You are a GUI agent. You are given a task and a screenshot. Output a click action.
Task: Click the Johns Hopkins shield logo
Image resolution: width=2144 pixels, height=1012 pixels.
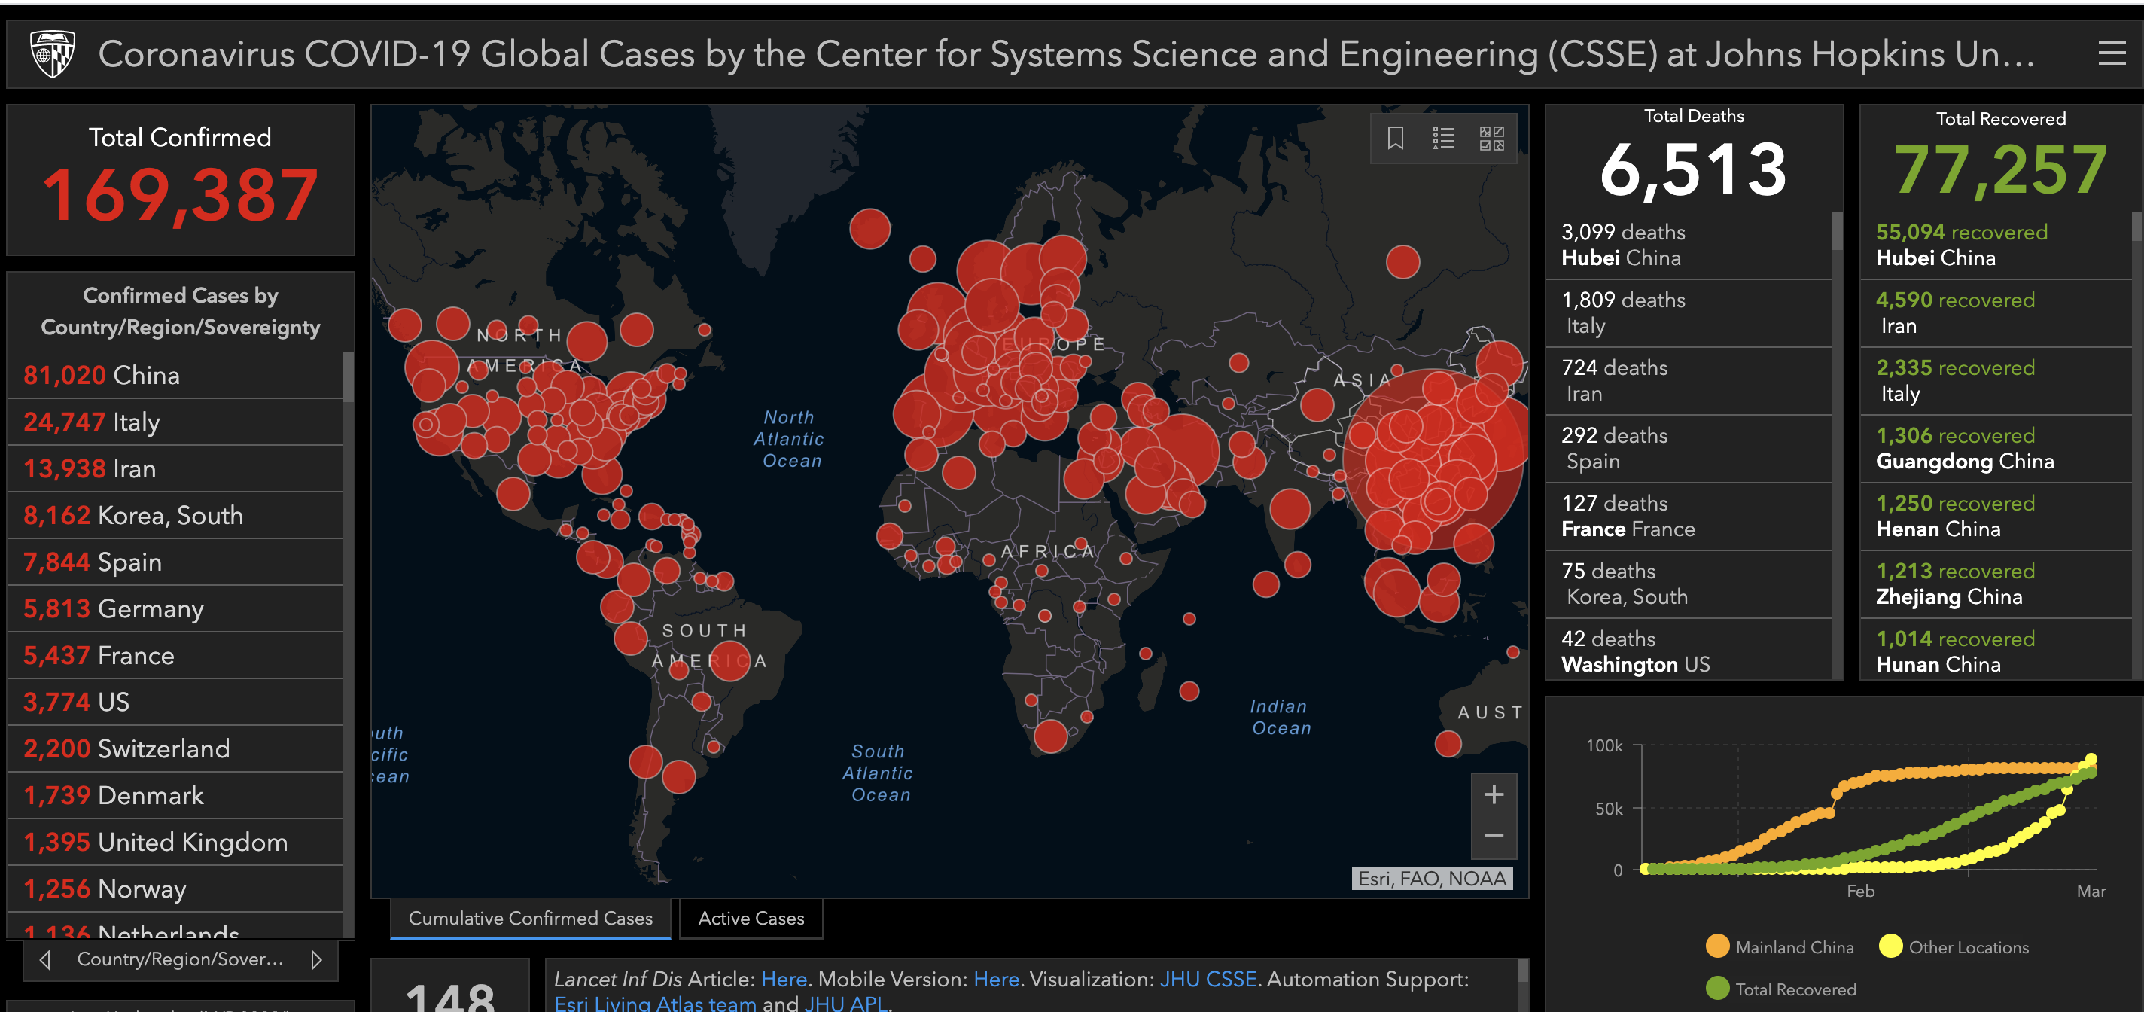click(53, 54)
